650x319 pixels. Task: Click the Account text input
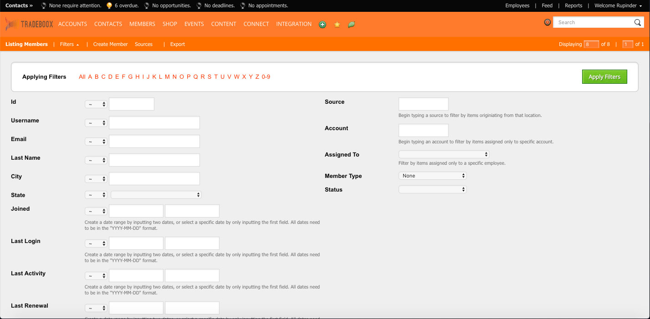424,130
